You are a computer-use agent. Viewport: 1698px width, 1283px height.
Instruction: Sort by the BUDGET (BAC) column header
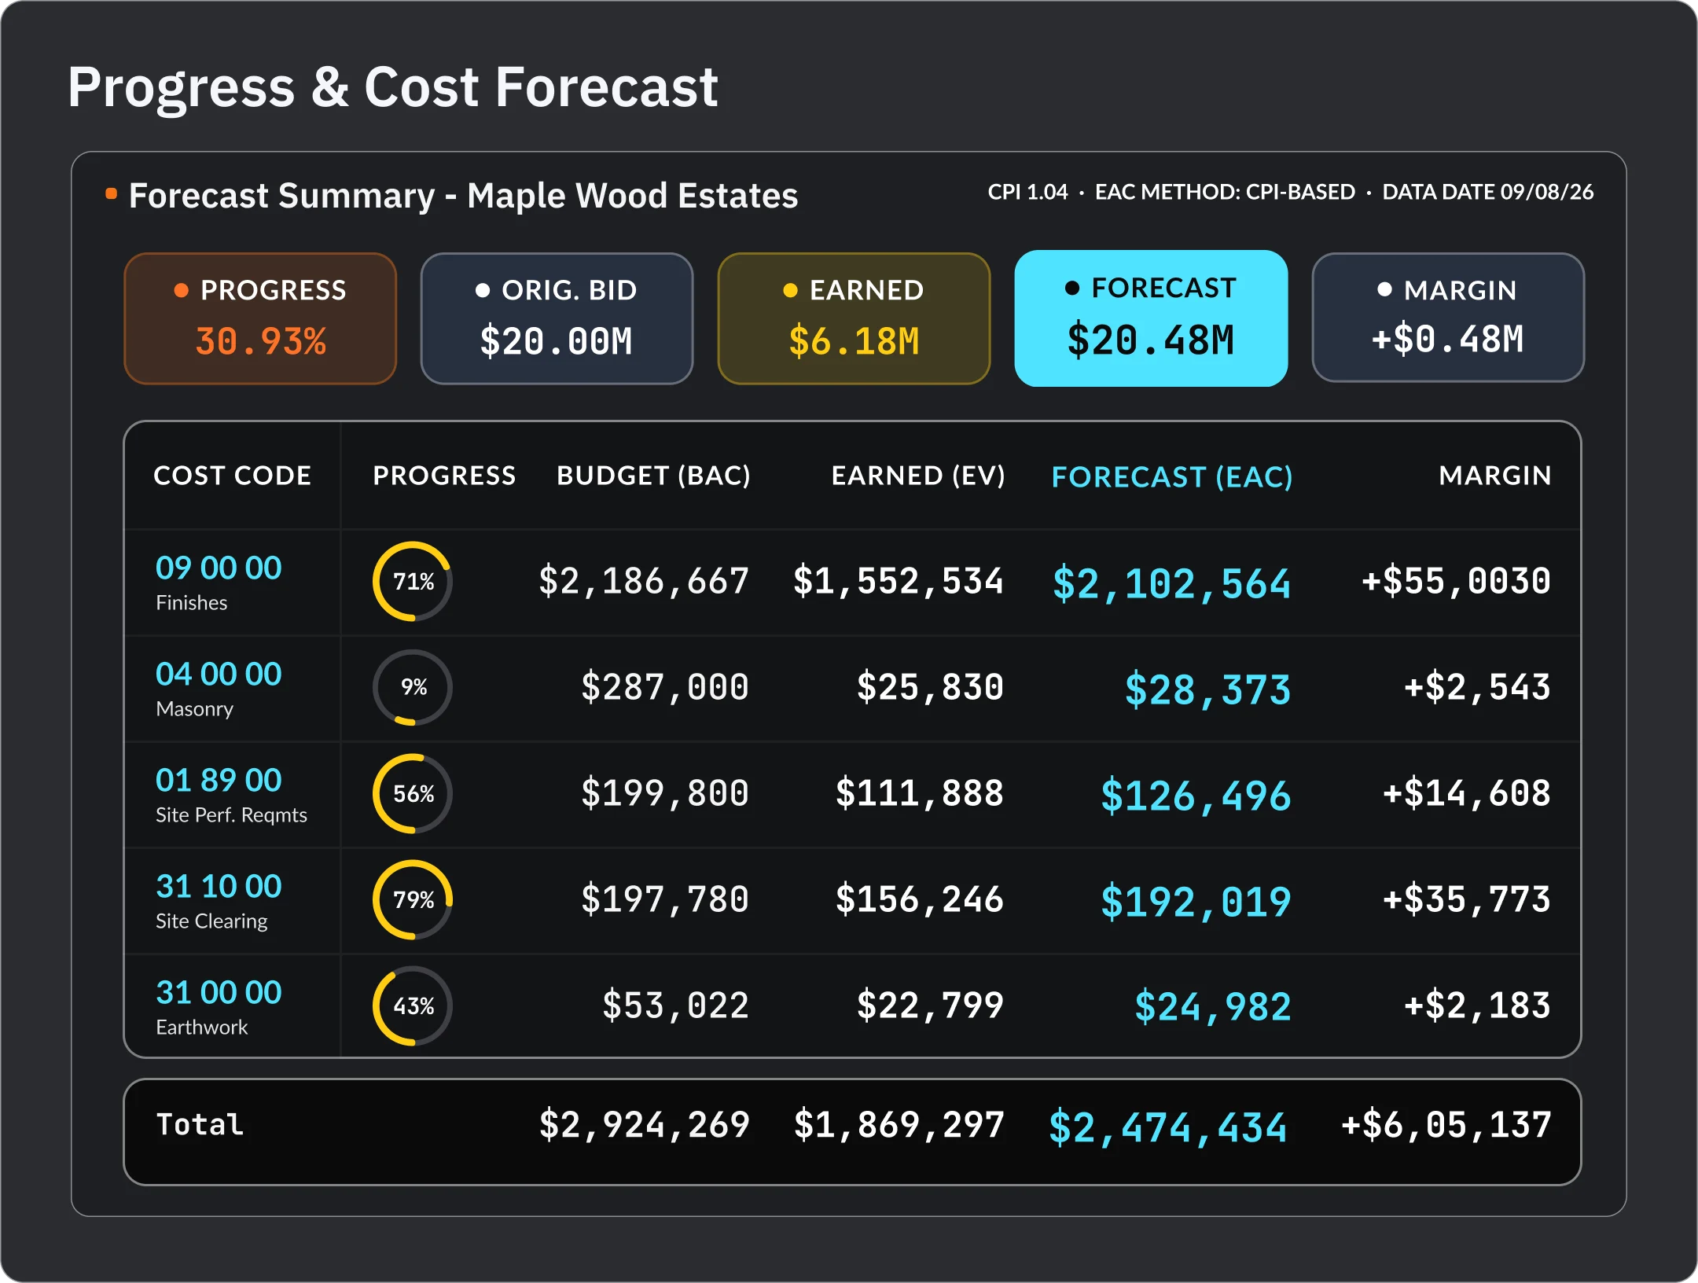[653, 476]
